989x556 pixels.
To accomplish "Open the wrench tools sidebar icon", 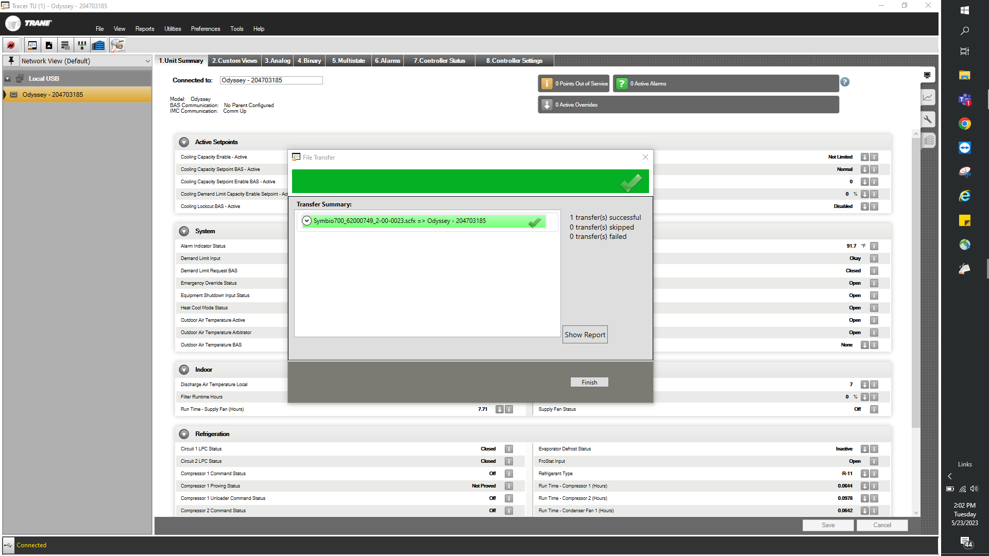I will pyautogui.click(x=928, y=119).
